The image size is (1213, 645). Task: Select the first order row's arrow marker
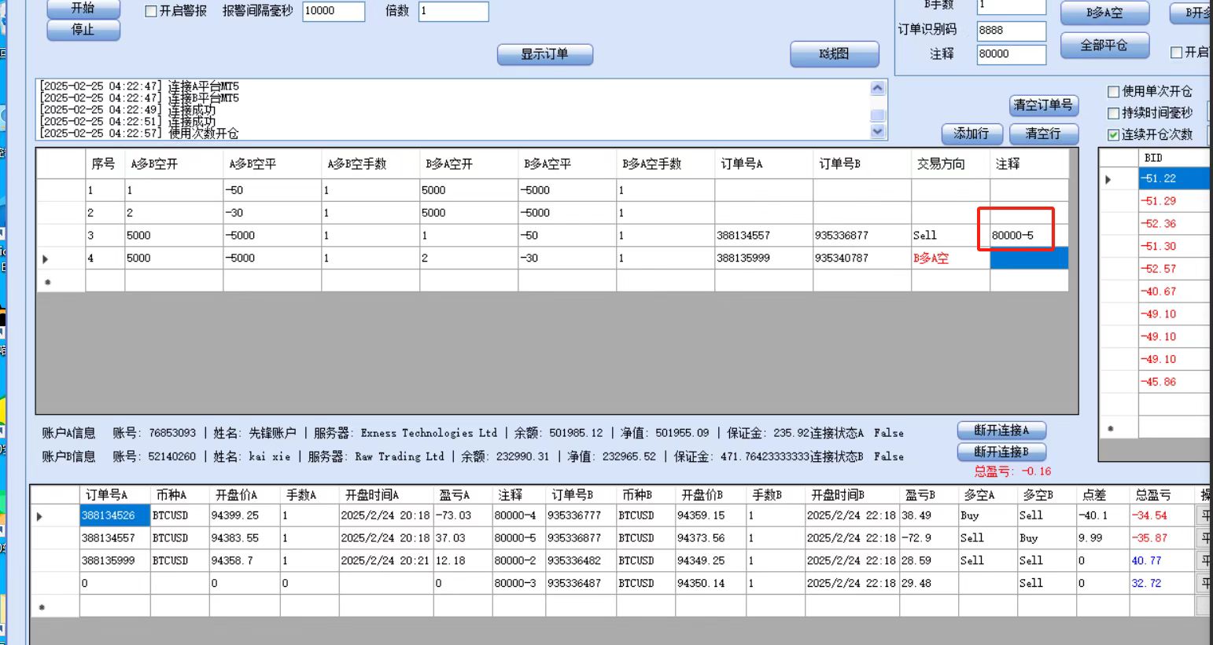pos(40,516)
